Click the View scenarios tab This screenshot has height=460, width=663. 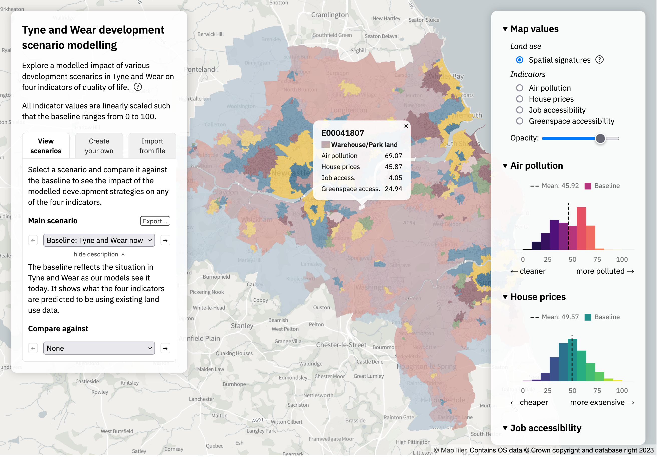pyautogui.click(x=46, y=145)
